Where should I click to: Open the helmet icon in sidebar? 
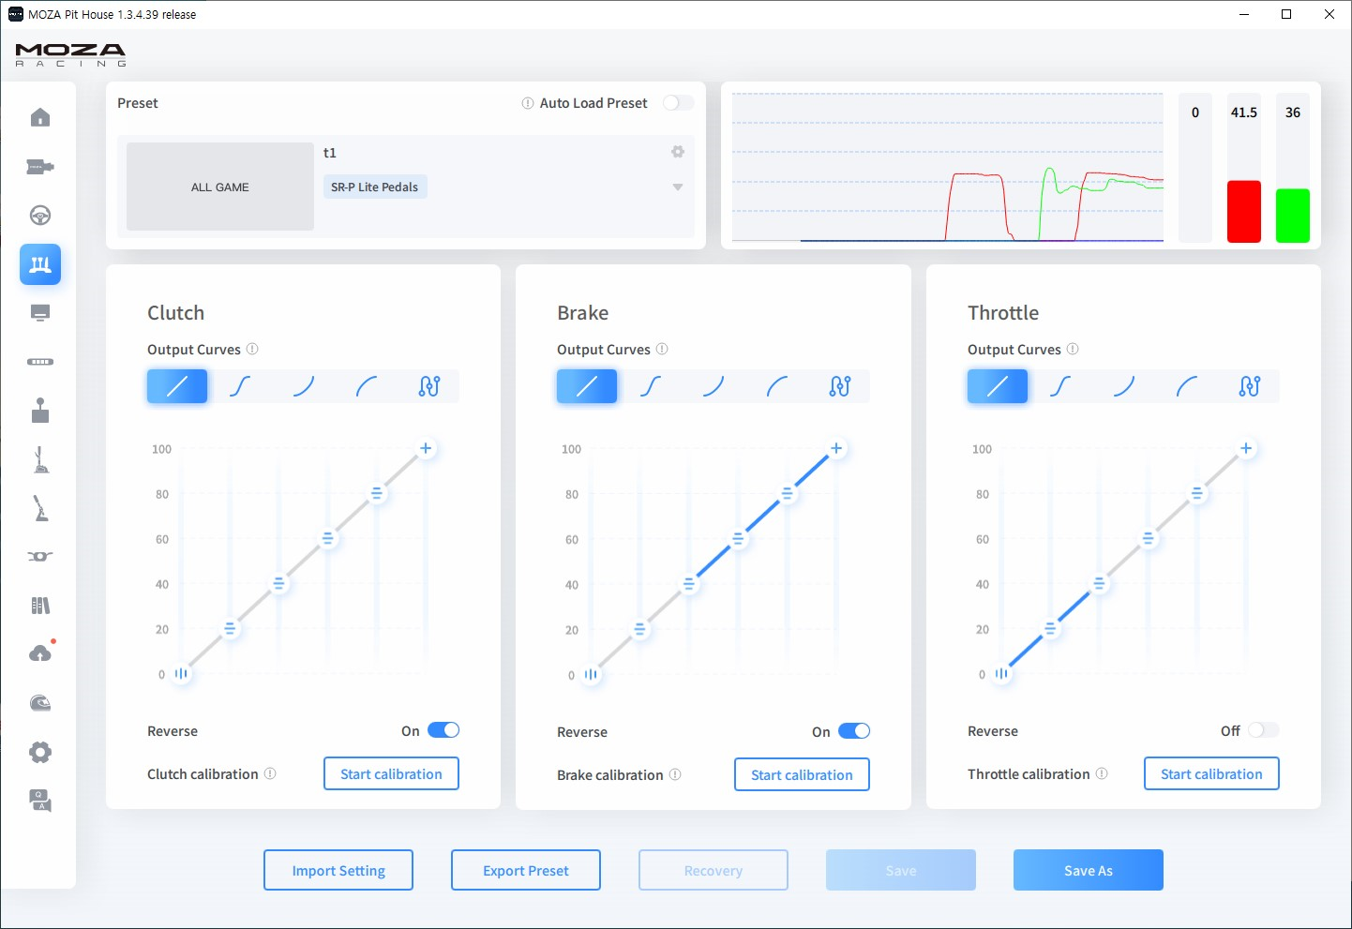point(40,703)
